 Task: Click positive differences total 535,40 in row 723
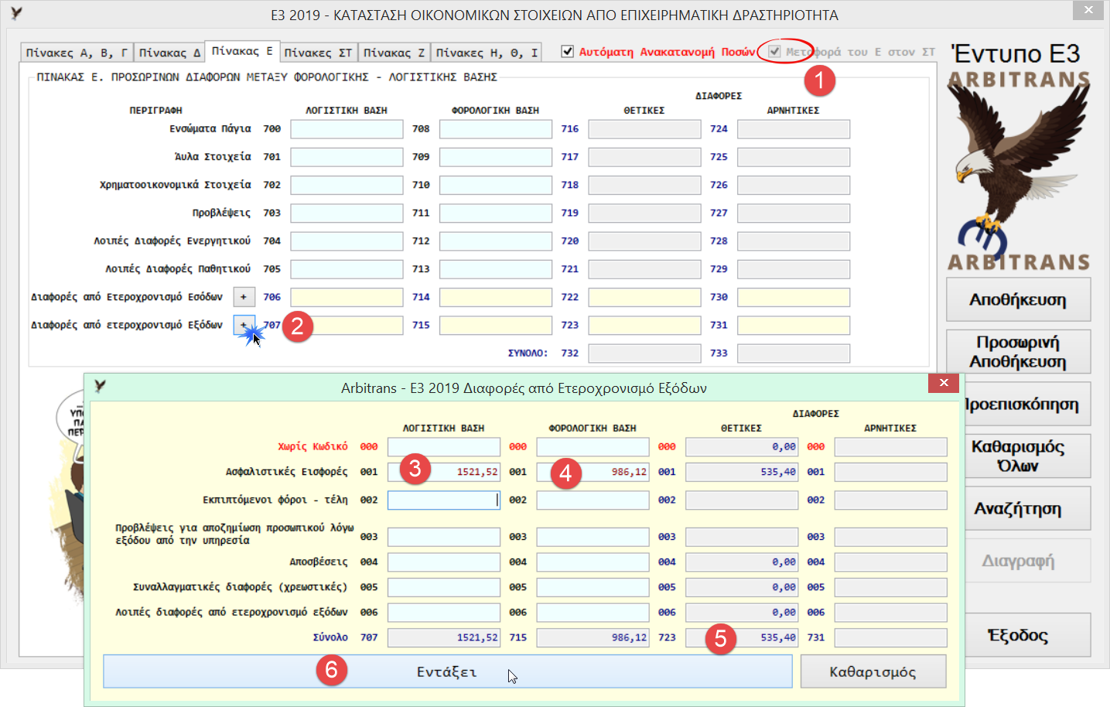click(742, 637)
